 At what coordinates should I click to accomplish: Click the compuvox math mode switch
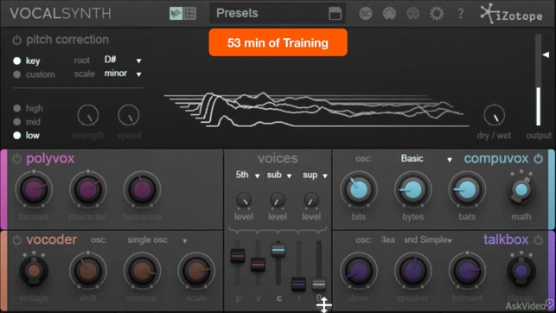tap(521, 189)
